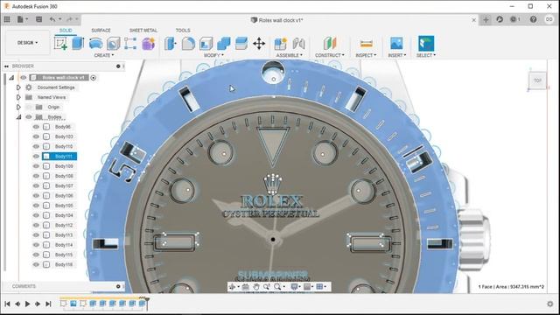Click the Insert image icon
The height and width of the screenshot is (315, 560).
396,44
